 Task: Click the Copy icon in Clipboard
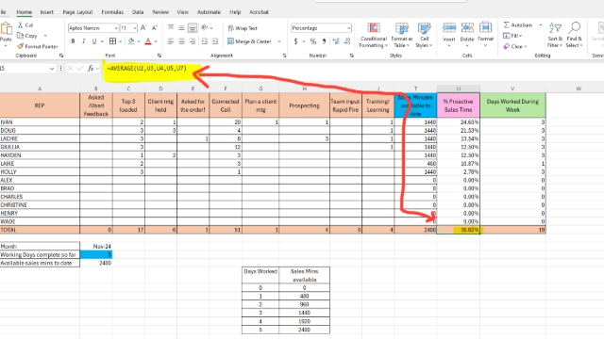click(x=21, y=36)
